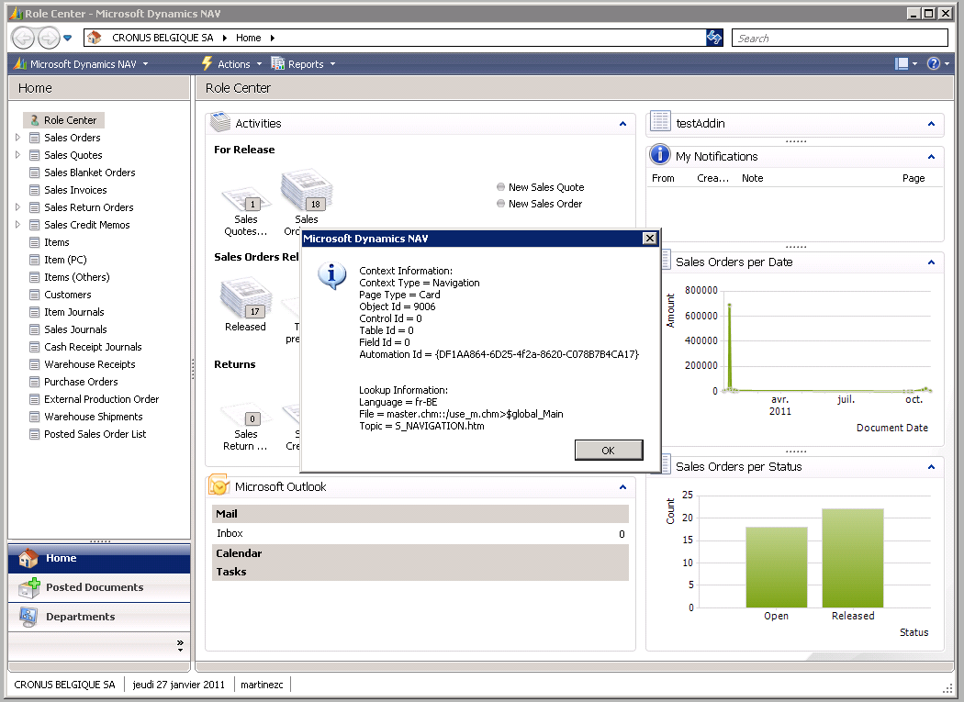
Task: Click the refresh icon beside address bar
Action: click(714, 38)
